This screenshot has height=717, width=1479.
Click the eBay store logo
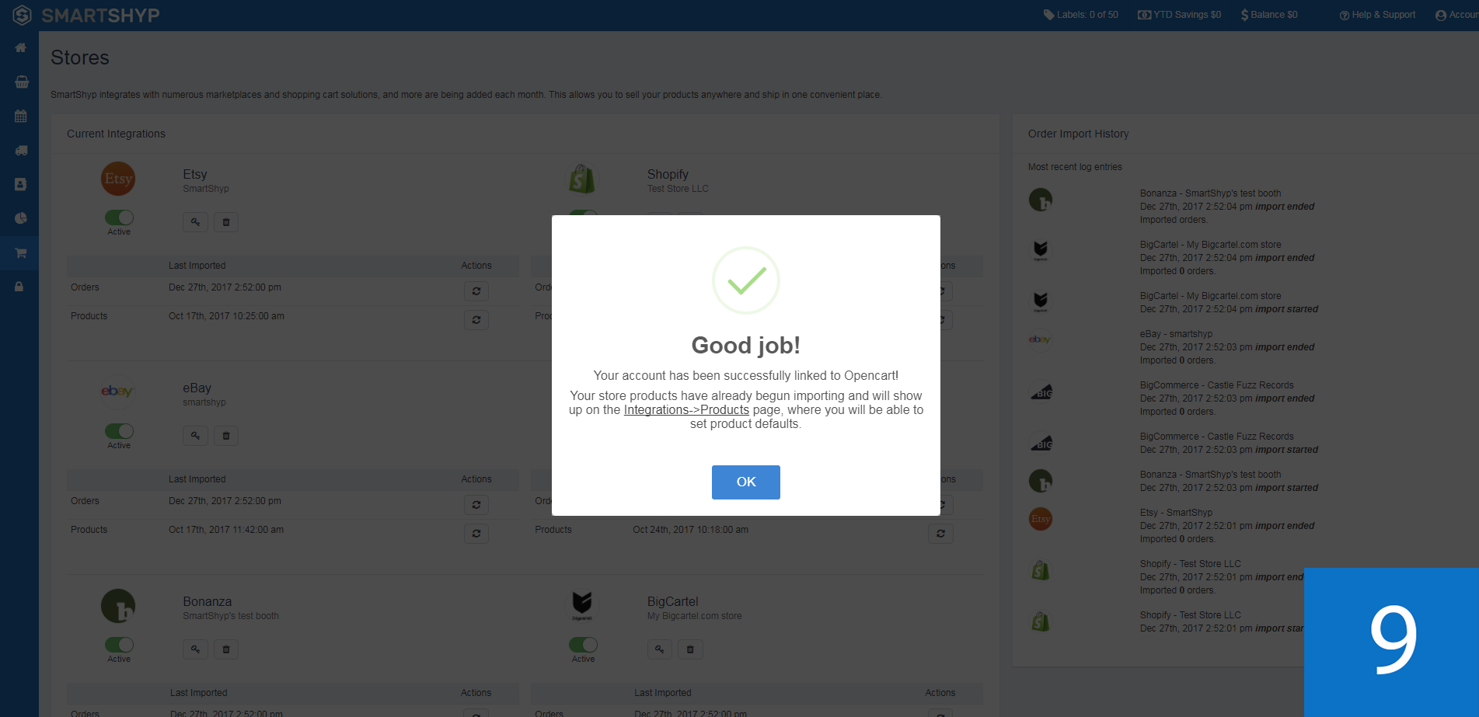tap(118, 392)
